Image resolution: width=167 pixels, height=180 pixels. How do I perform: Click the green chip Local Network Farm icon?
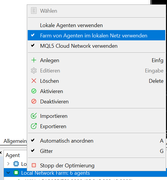pos(16,173)
